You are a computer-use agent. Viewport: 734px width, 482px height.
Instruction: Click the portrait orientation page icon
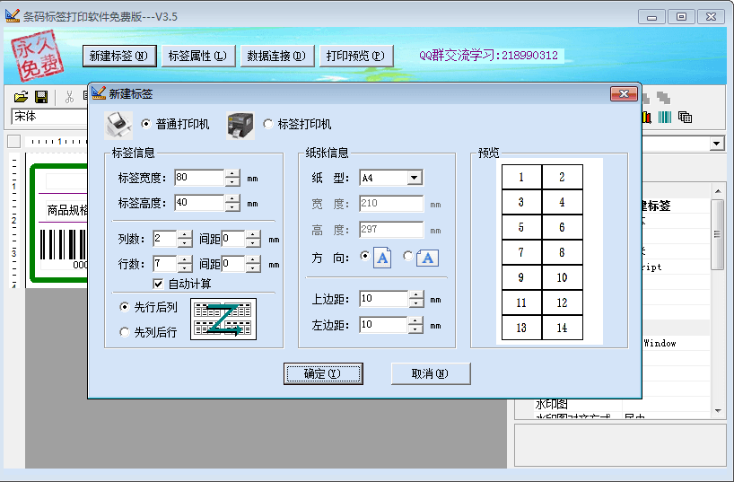382,258
